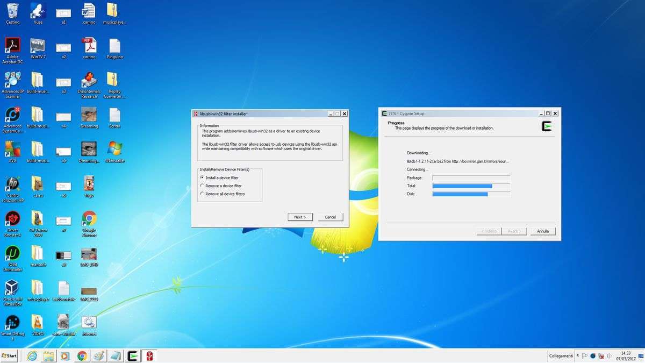Click the volume icon in system tray
Viewport: 645px width, 363px height.
609,356
